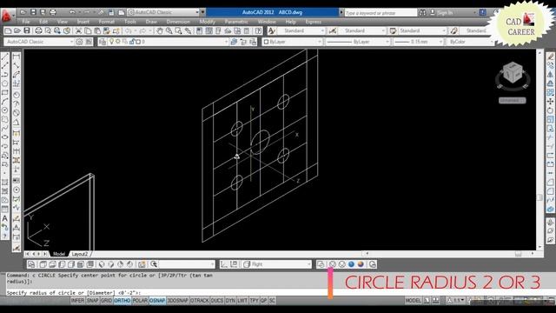Open the Dimension menu
Image resolution: width=556 pixels, height=313 pixels.
click(x=178, y=22)
